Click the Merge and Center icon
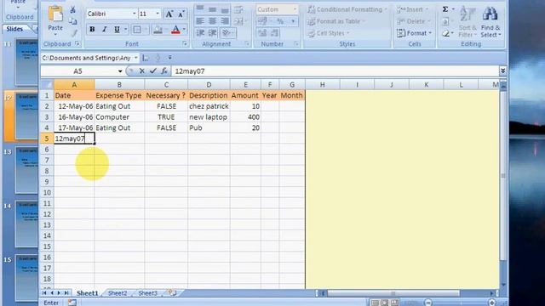The width and height of the screenshot is (545, 306). coord(238,21)
